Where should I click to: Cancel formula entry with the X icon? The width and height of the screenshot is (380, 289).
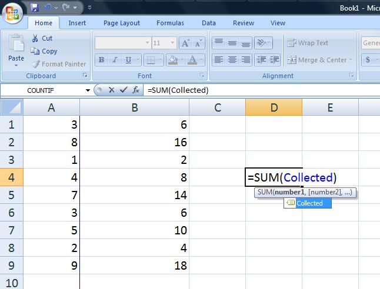point(112,90)
